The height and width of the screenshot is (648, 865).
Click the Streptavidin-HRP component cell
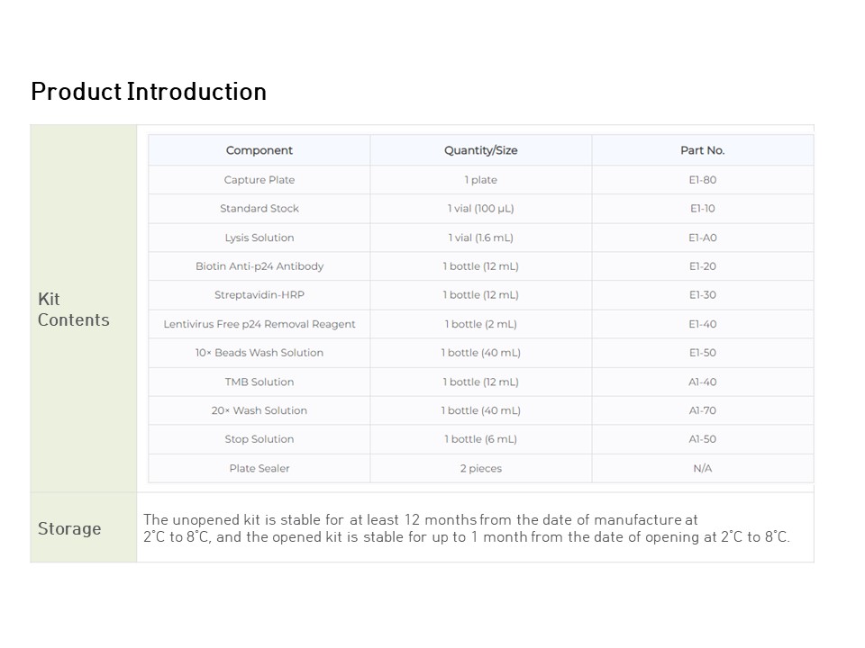(259, 295)
